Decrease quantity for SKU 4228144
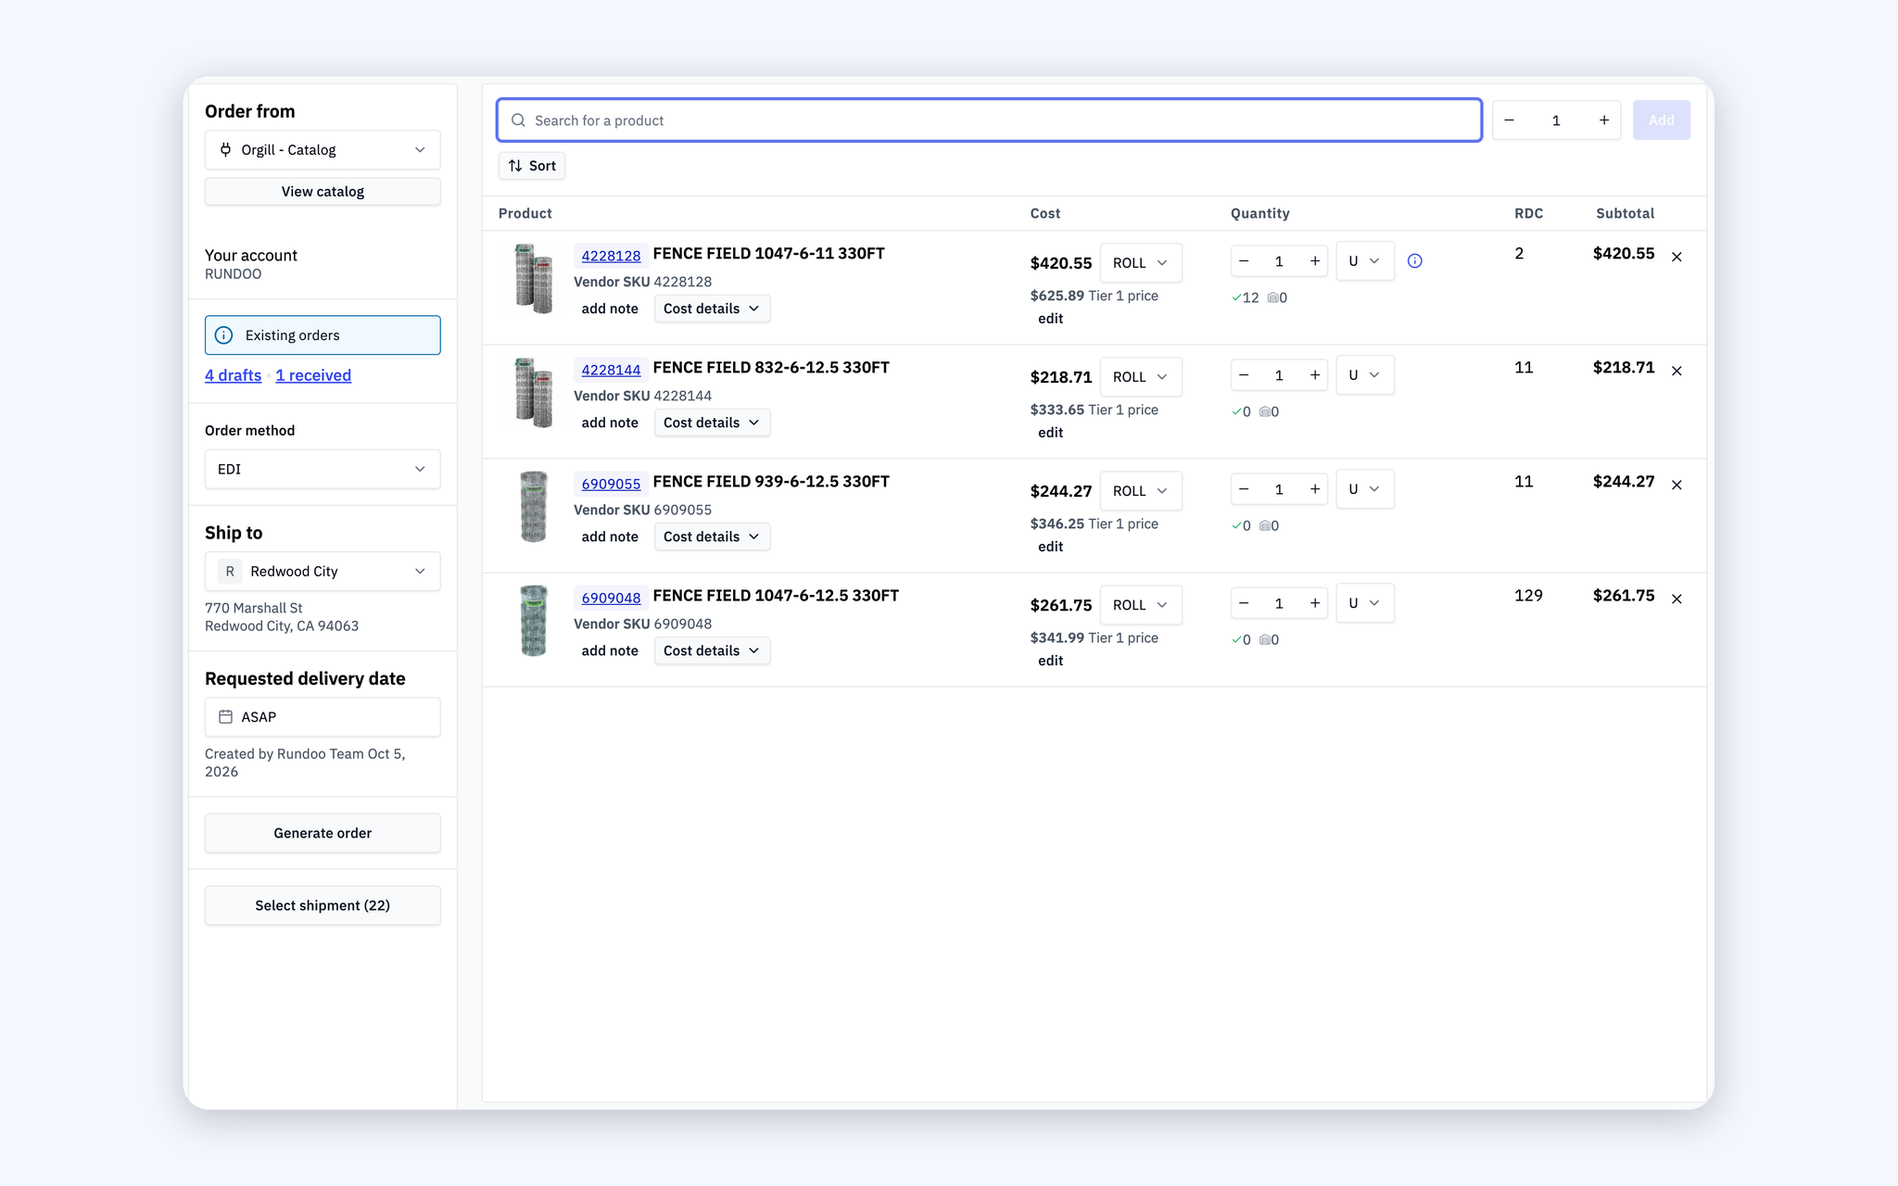 (1244, 375)
